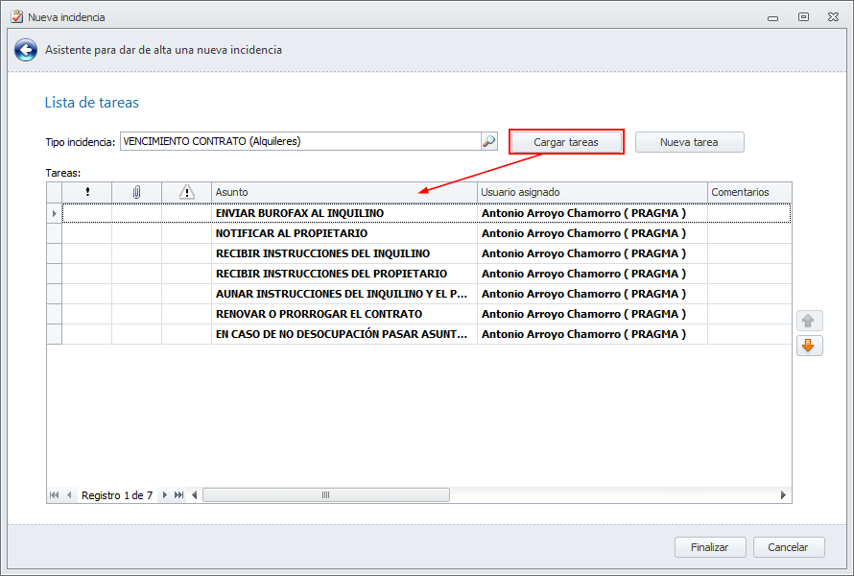Go to previous record in navigator

tap(69, 494)
